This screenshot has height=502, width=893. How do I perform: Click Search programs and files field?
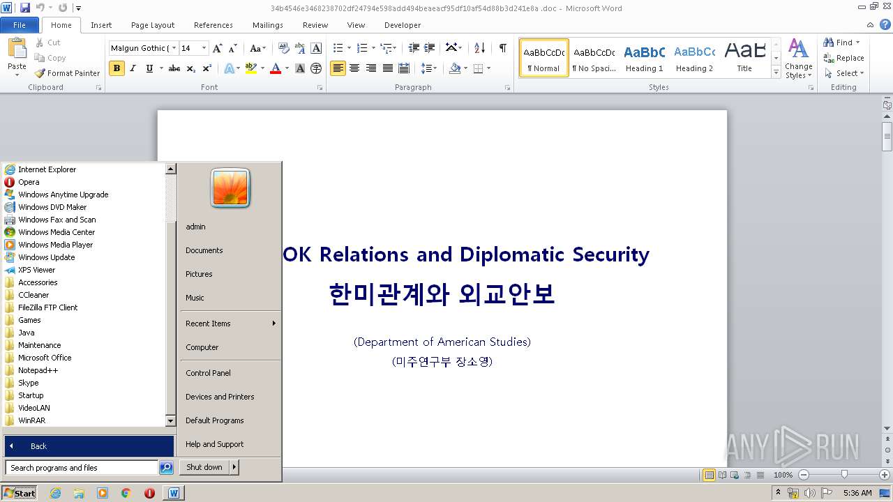(x=82, y=468)
